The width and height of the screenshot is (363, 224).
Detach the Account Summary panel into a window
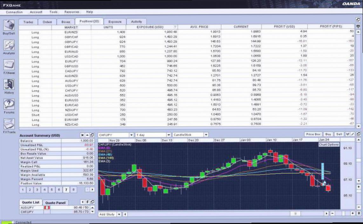(x=92, y=135)
